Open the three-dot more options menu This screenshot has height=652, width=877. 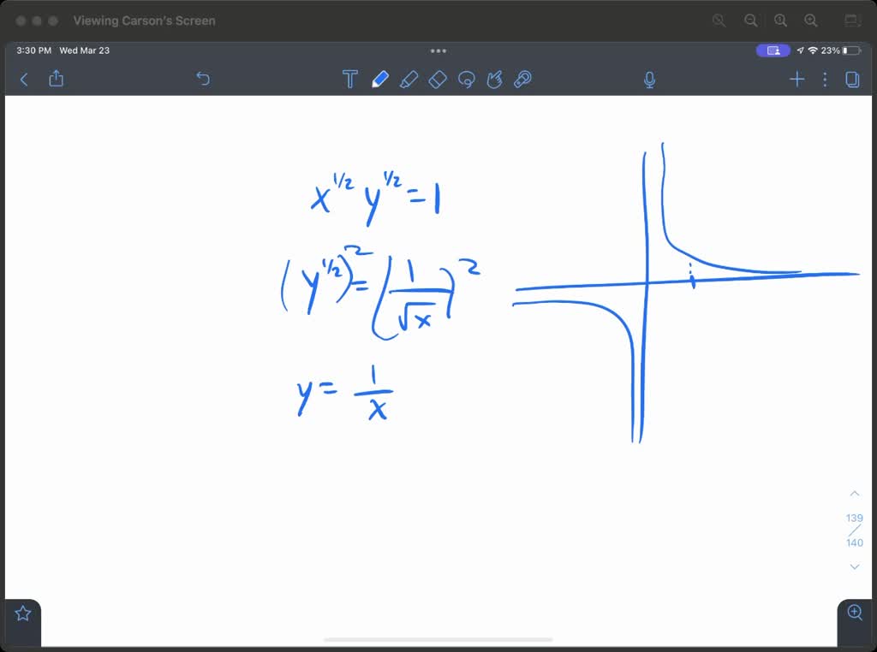tap(825, 79)
